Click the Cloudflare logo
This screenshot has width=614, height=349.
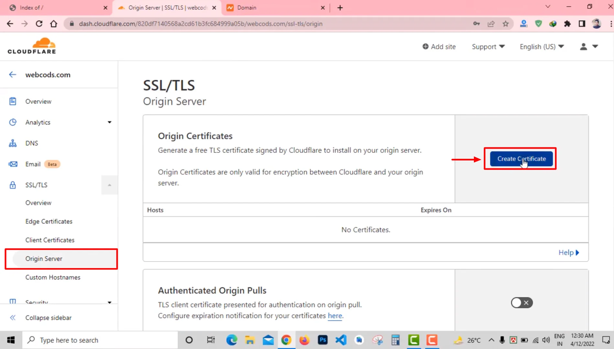click(32, 46)
